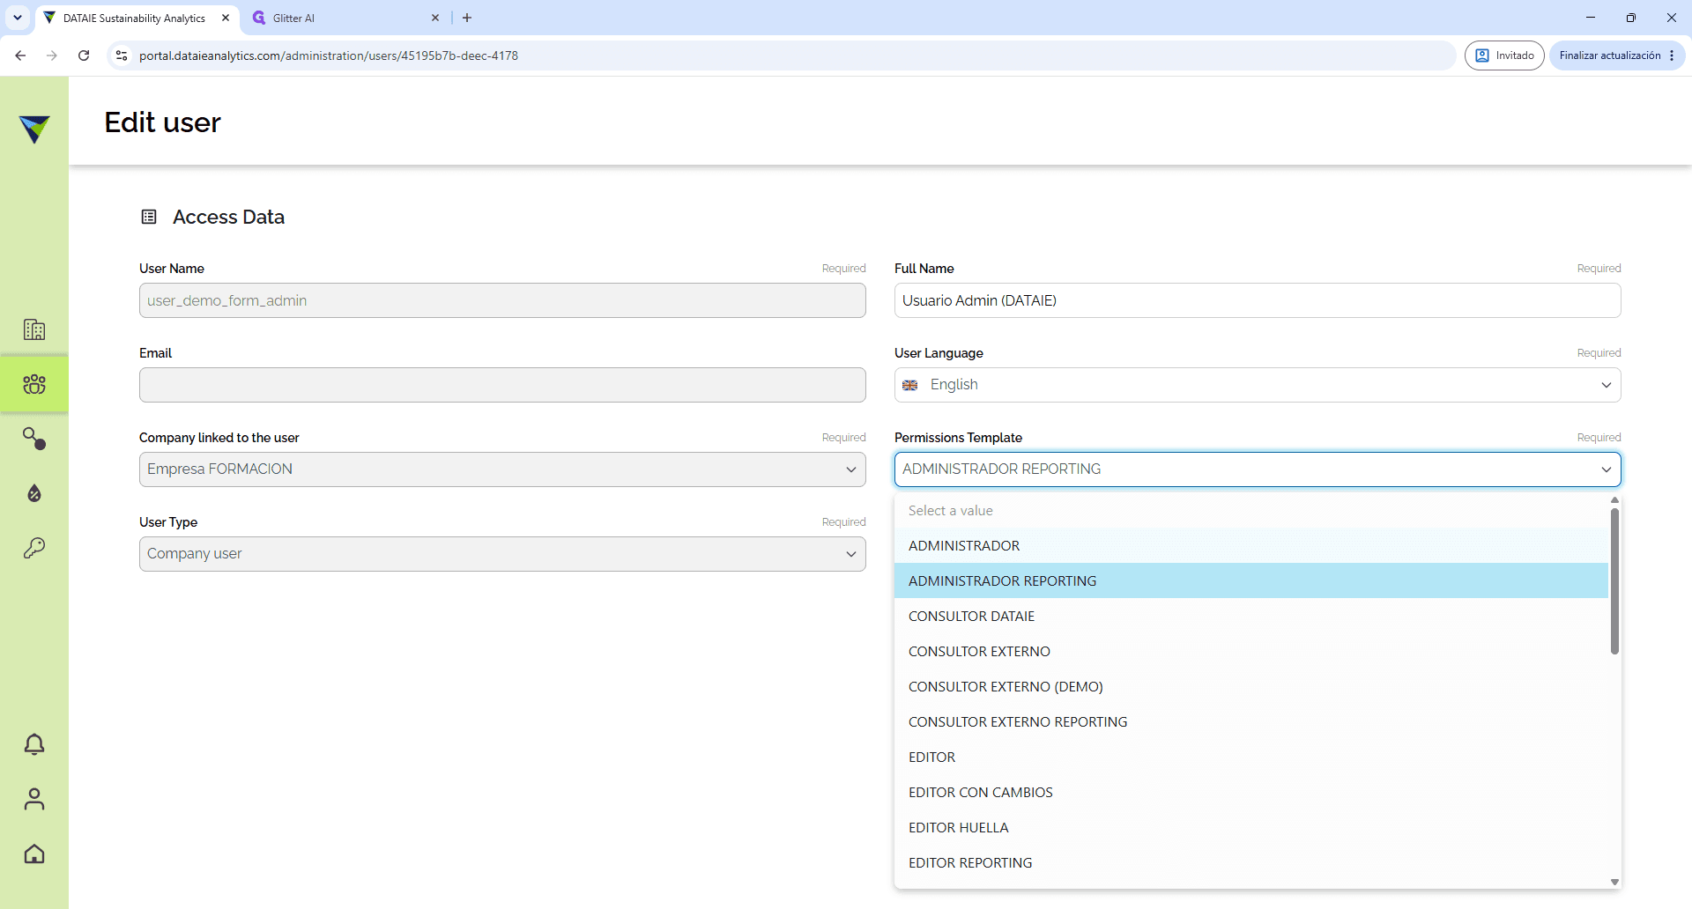Open the key icon in sidebar

[34, 548]
